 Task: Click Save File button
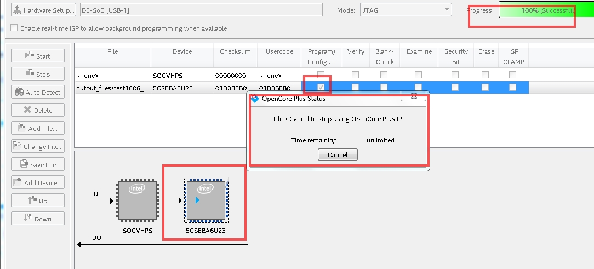point(38,164)
